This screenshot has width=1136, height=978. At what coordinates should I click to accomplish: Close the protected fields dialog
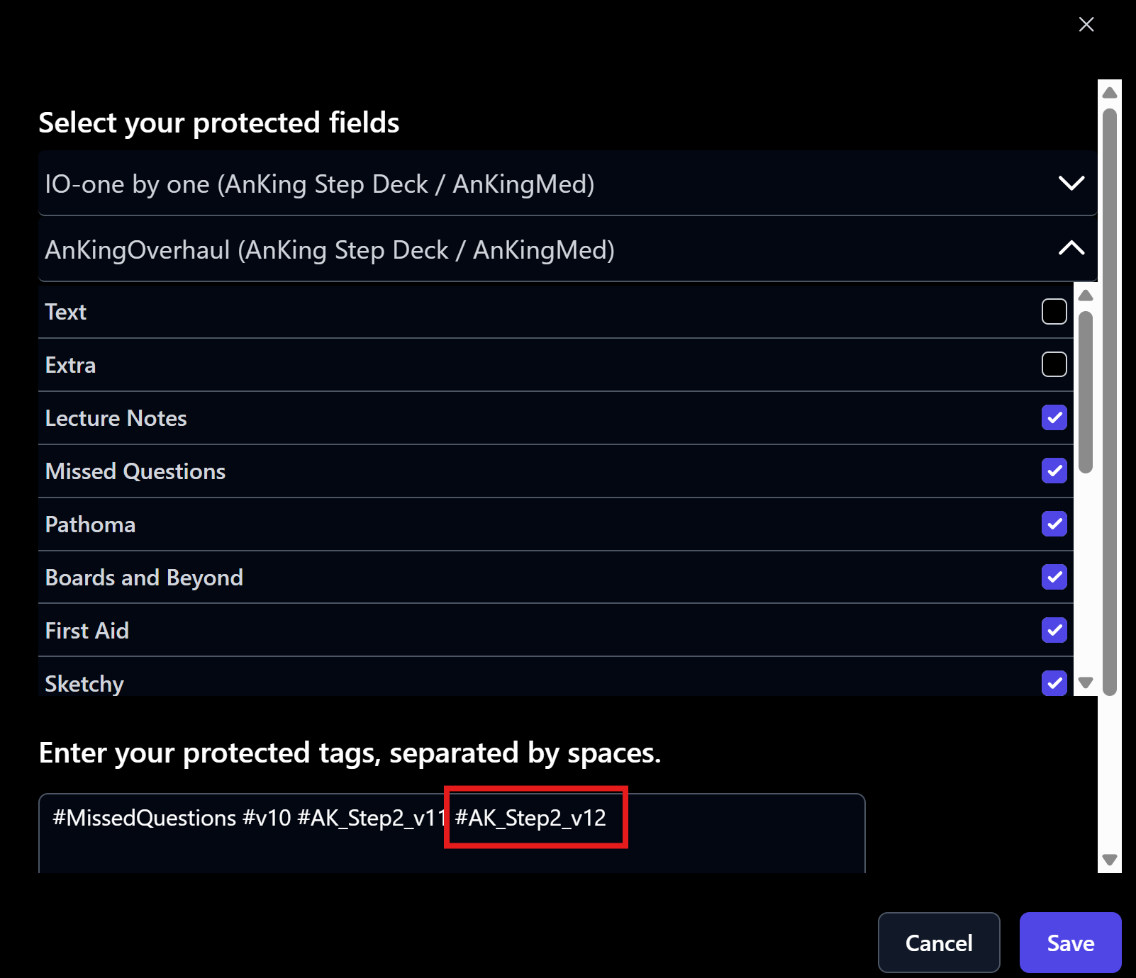point(1086,25)
